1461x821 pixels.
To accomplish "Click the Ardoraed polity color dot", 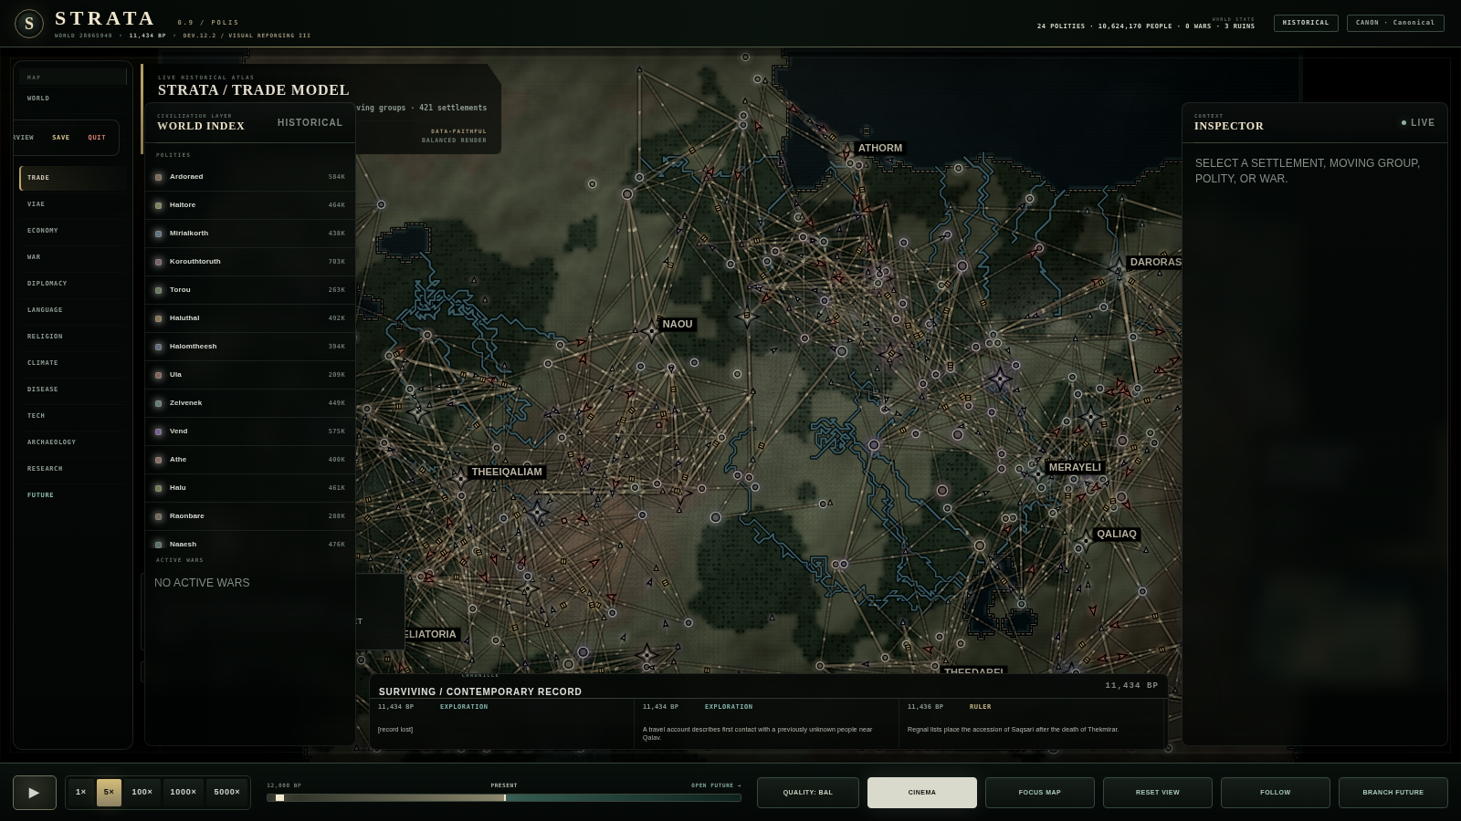I will coord(159,177).
